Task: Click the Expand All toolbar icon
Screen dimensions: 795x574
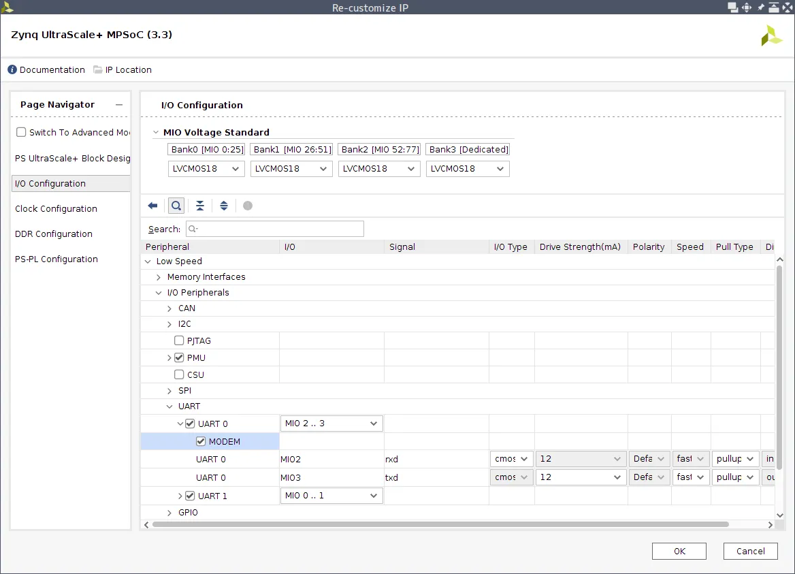Action: 224,206
